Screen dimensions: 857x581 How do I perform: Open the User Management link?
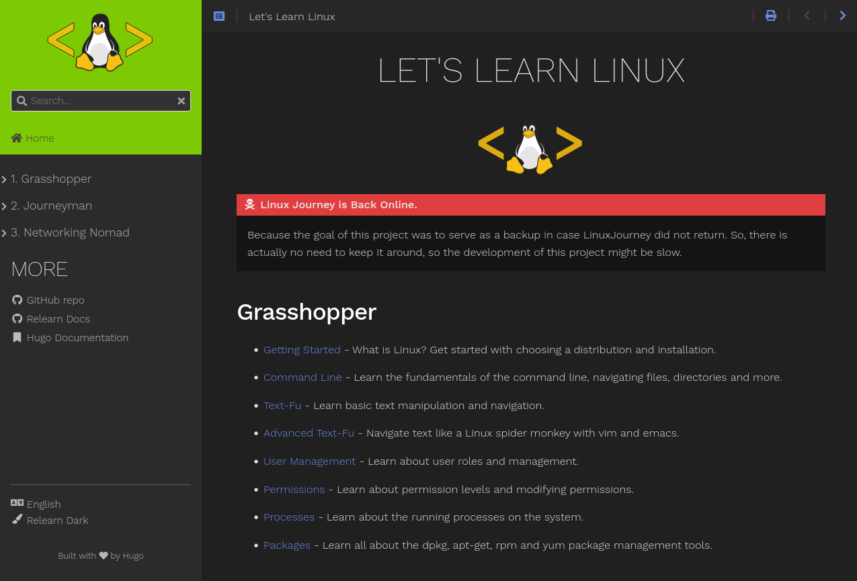[x=309, y=461]
